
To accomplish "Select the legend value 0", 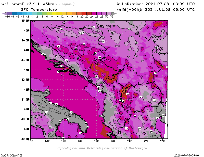I will [32, 17].
